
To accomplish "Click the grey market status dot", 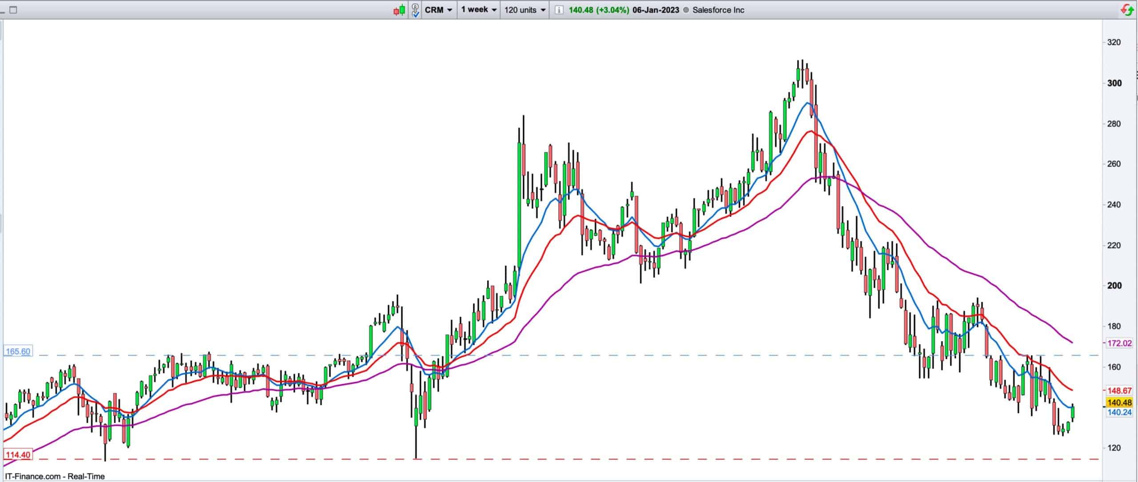I will click(x=685, y=10).
